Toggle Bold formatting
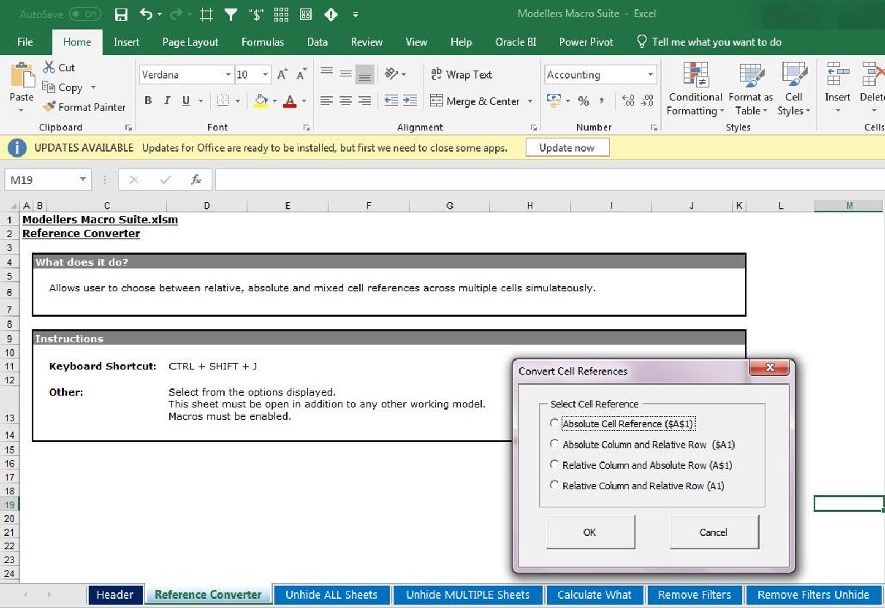Viewport: 885px width, 608px height. [148, 100]
